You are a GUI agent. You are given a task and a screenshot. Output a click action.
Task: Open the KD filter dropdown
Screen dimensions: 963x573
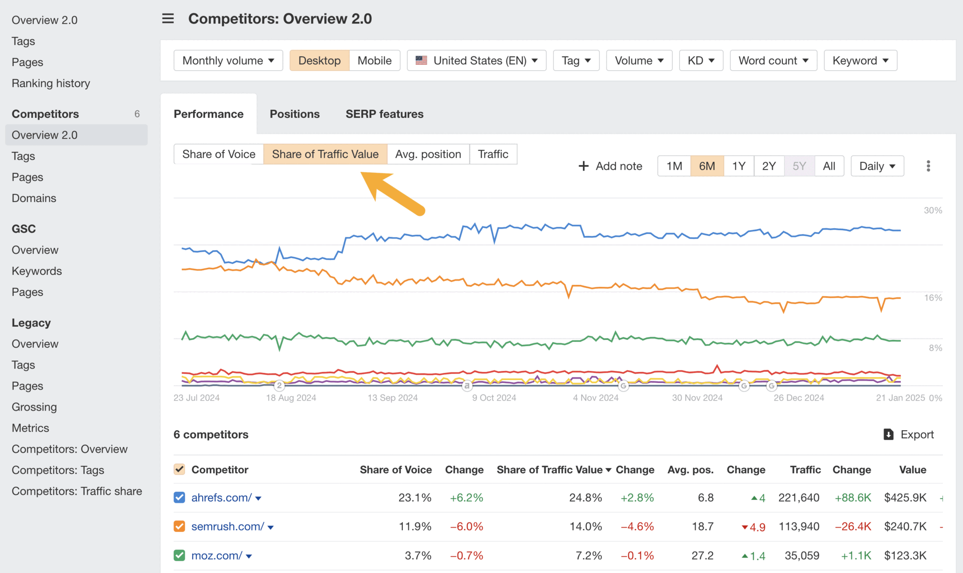coord(701,60)
